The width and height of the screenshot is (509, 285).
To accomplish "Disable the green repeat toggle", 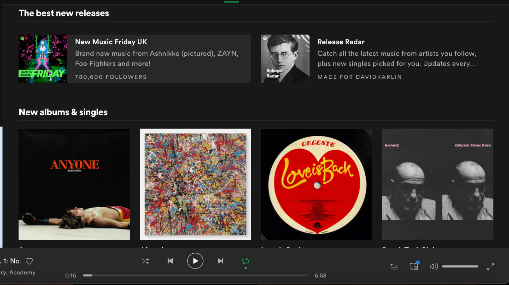I will 245,261.
